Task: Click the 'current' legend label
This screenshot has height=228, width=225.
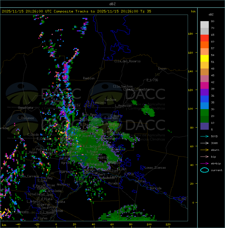Action: point(217,170)
